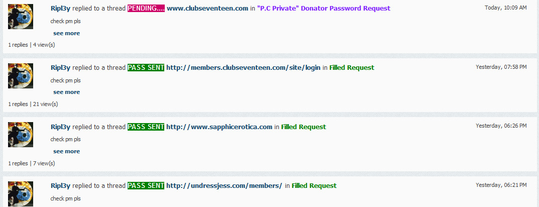
Task: Open the undressjess.com/members/ thread link
Action: click(x=224, y=186)
